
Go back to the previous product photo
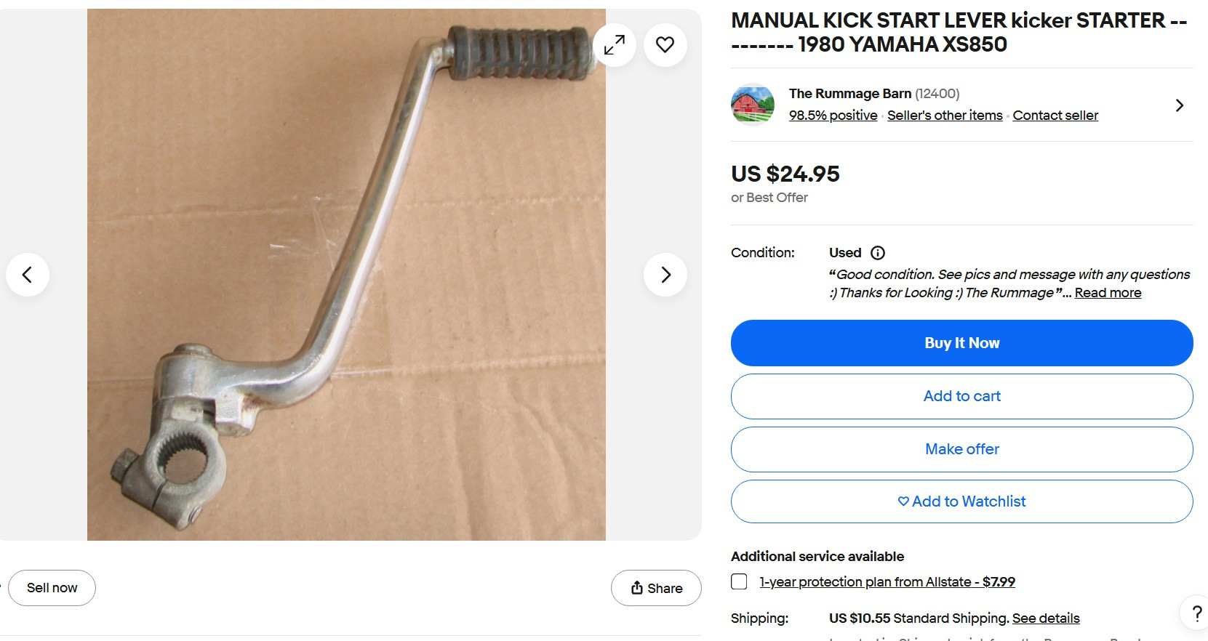(27, 275)
